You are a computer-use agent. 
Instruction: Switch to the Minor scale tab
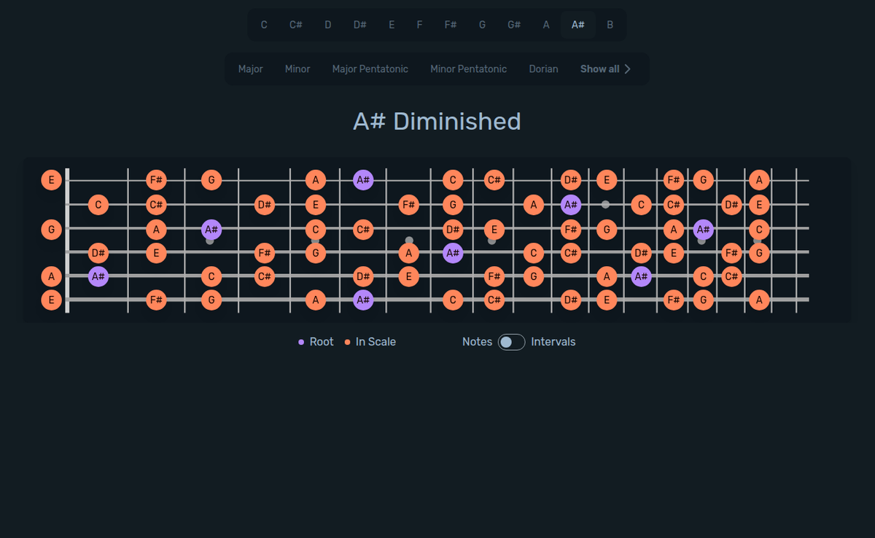[x=297, y=69]
